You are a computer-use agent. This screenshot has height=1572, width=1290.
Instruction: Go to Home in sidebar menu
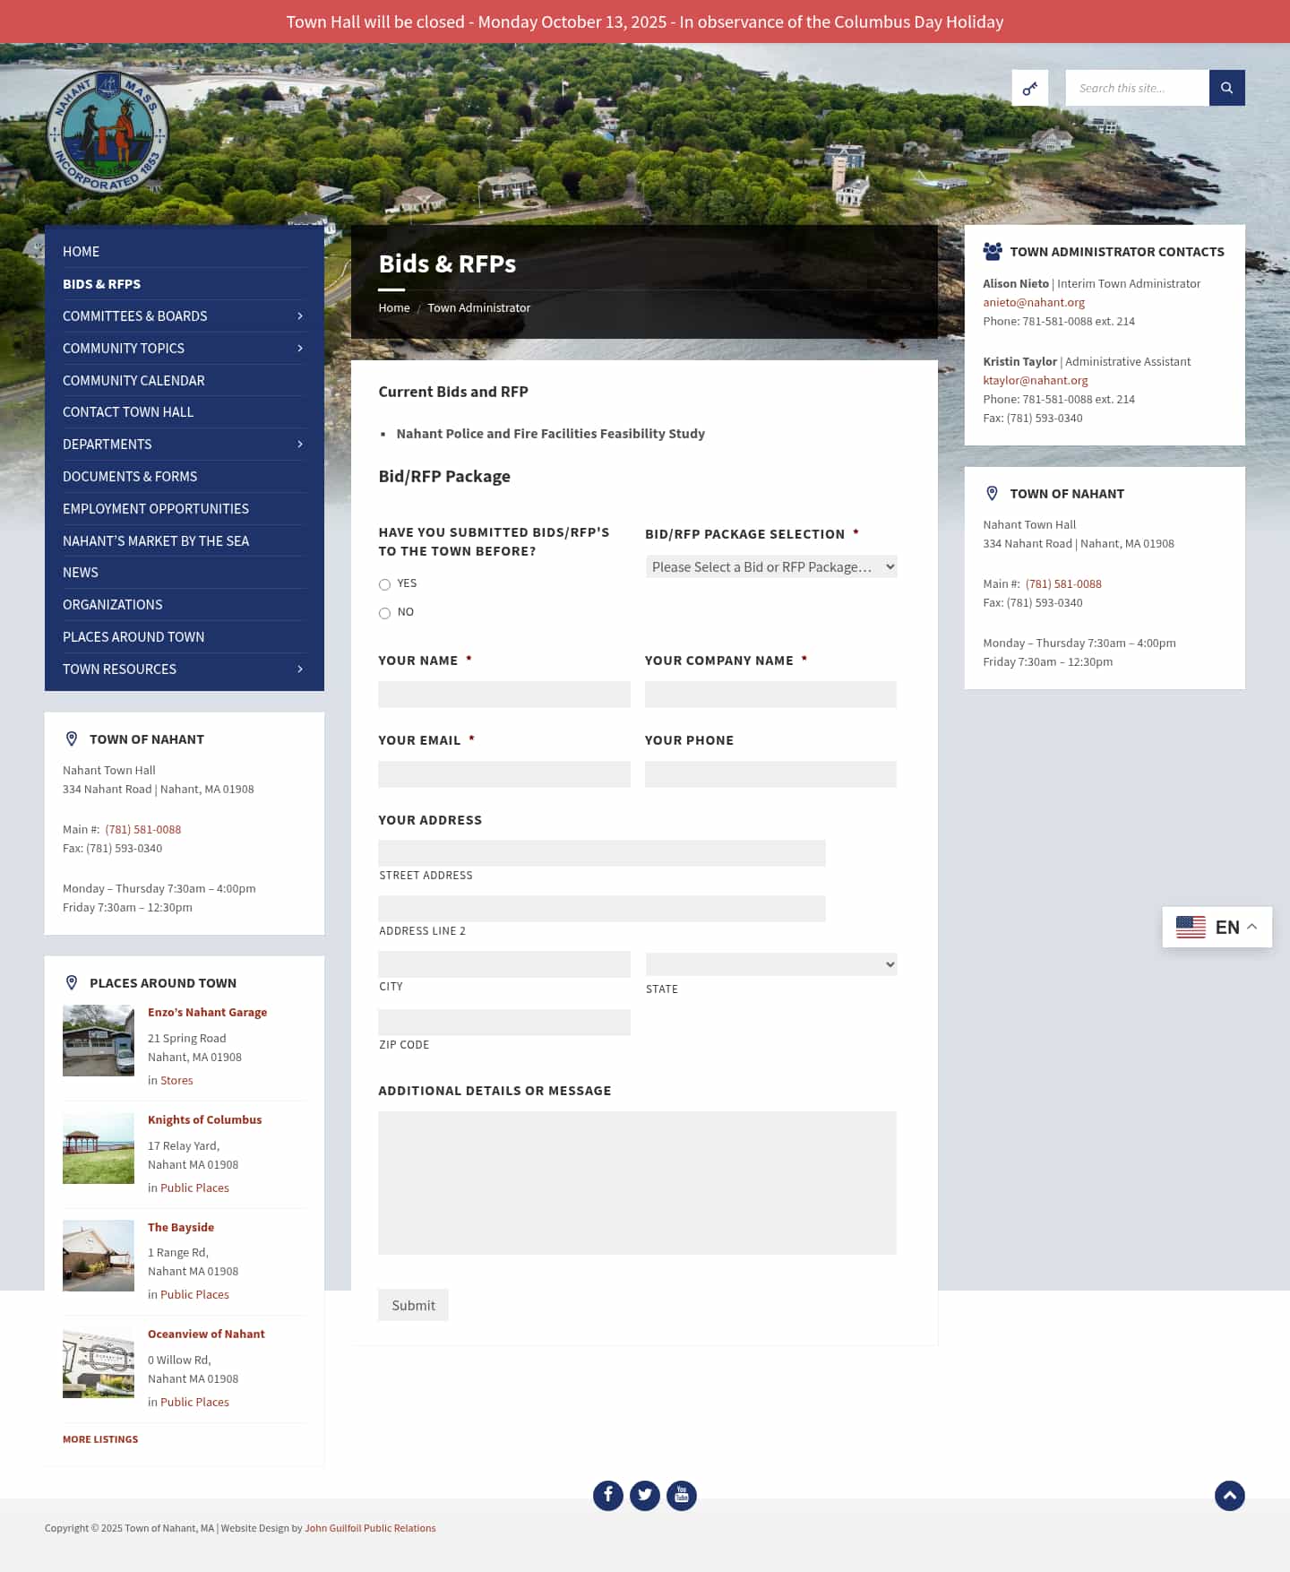point(81,252)
